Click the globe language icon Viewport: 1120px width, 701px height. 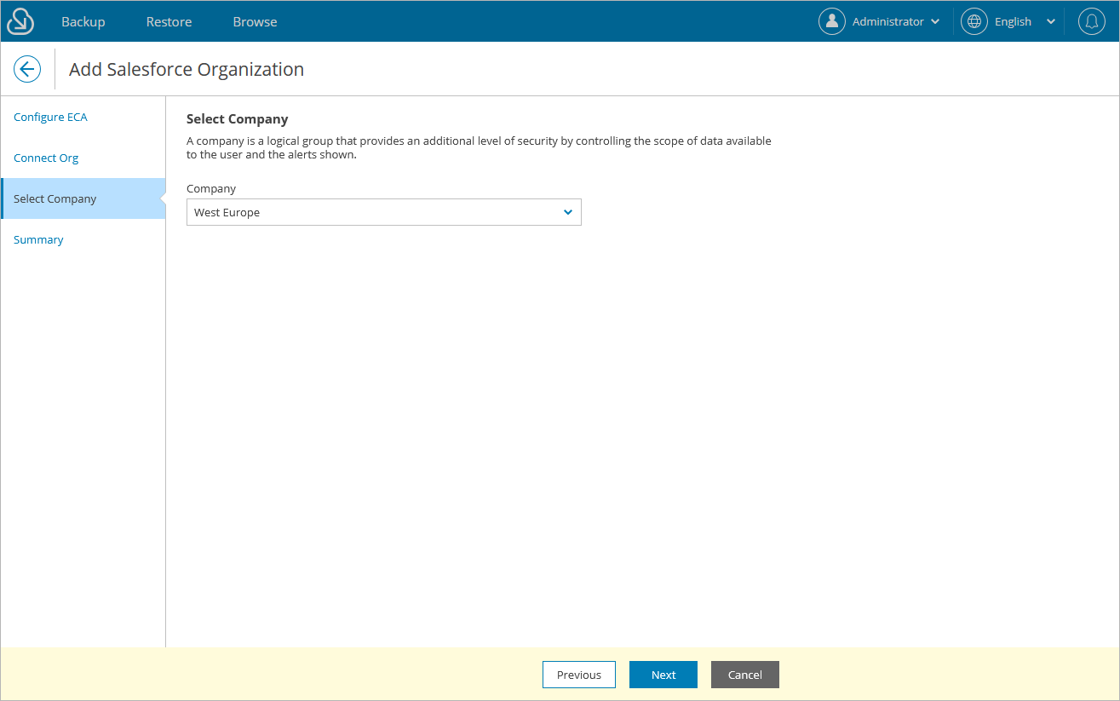click(974, 20)
